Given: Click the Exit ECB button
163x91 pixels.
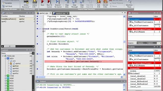Looking at the screenshot, I should (99, 4).
